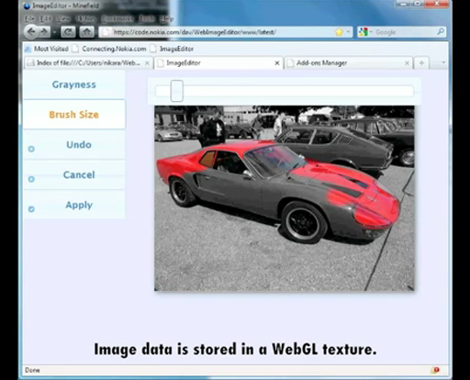Viewport: 470px width, 380px height.
Task: Click the circle icon beside Undo
Action: click(31, 149)
